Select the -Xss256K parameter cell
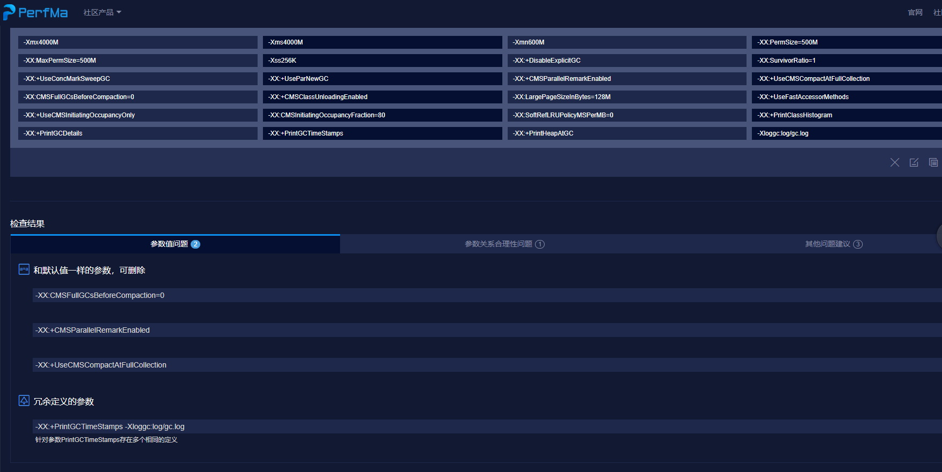Screen dimensions: 942x472 pyautogui.click(x=382, y=61)
